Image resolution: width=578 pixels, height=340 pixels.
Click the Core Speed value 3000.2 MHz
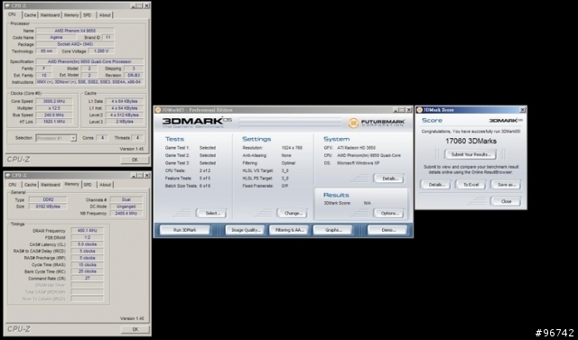54,101
